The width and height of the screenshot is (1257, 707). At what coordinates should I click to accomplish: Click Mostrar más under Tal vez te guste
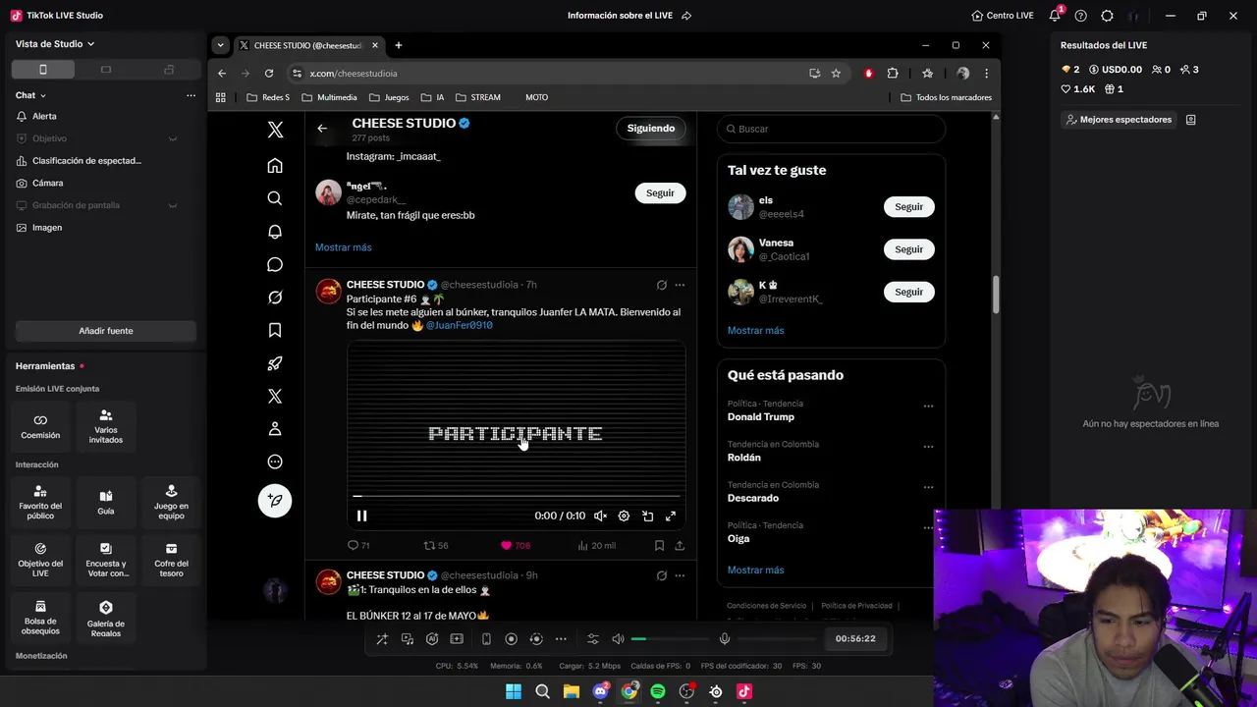(x=755, y=331)
